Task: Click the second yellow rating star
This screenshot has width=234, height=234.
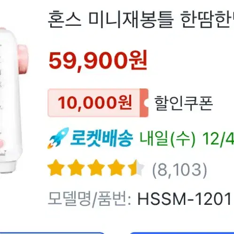Action: 76,168
